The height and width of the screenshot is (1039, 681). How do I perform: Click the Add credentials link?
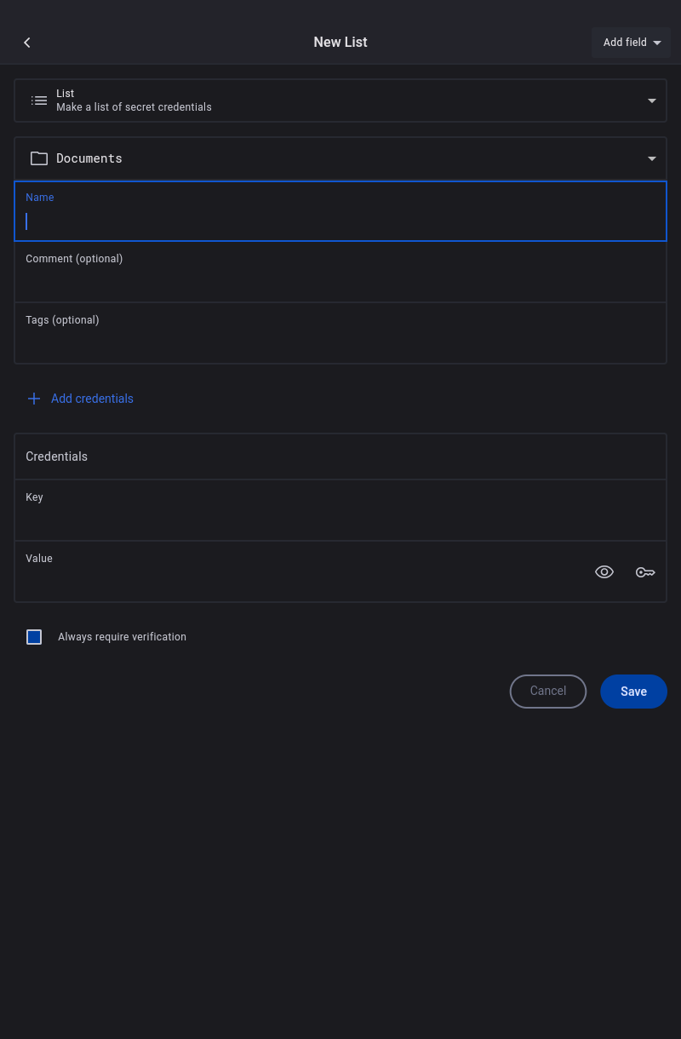coord(92,399)
